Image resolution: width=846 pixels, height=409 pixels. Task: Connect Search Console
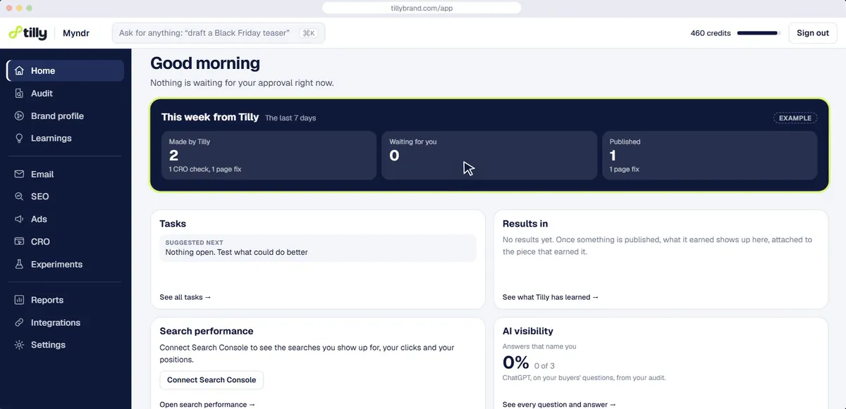tap(211, 380)
